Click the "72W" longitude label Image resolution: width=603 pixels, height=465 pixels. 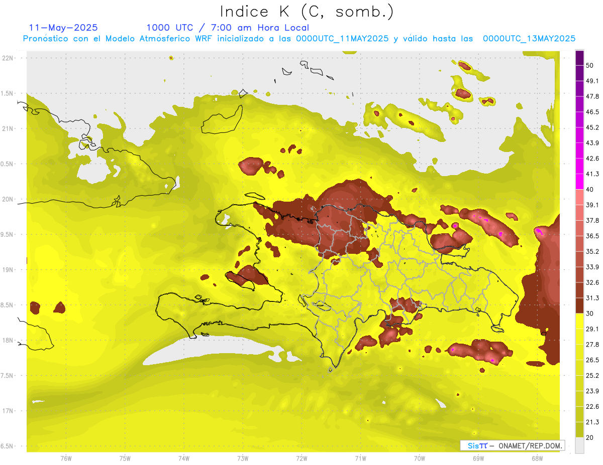(301, 458)
